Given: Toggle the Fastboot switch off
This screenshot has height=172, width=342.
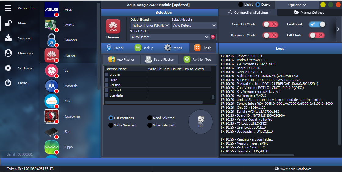Looking at the screenshot, I should click(317, 24).
